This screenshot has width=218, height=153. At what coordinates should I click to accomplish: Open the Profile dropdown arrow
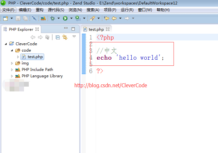(84, 18)
